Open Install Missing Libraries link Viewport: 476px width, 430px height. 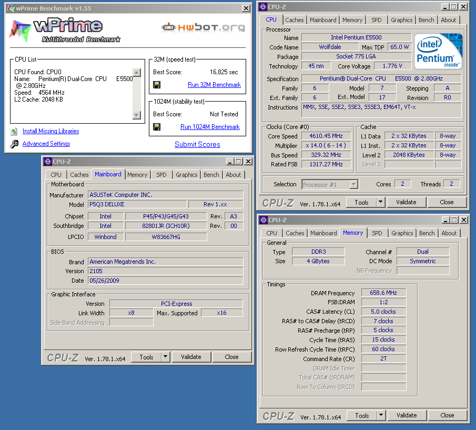[50, 131]
